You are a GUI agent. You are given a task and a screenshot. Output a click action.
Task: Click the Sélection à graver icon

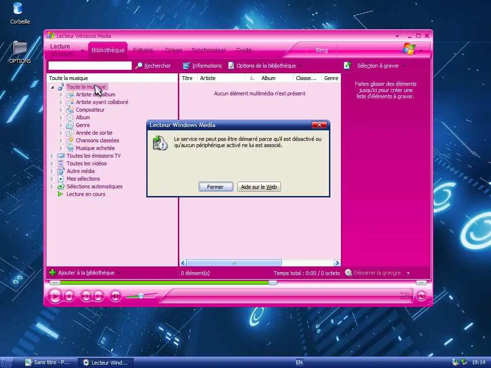(x=348, y=65)
